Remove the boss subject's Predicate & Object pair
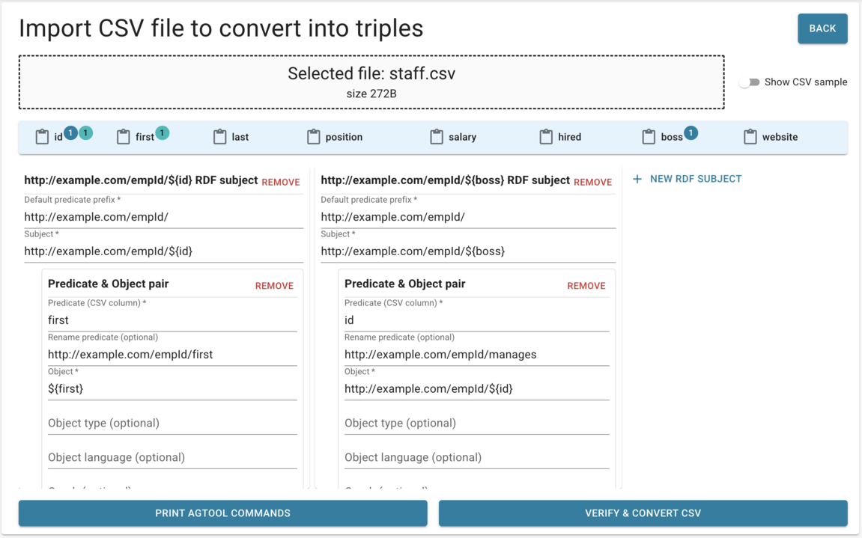The height and width of the screenshot is (538, 862). (x=586, y=285)
